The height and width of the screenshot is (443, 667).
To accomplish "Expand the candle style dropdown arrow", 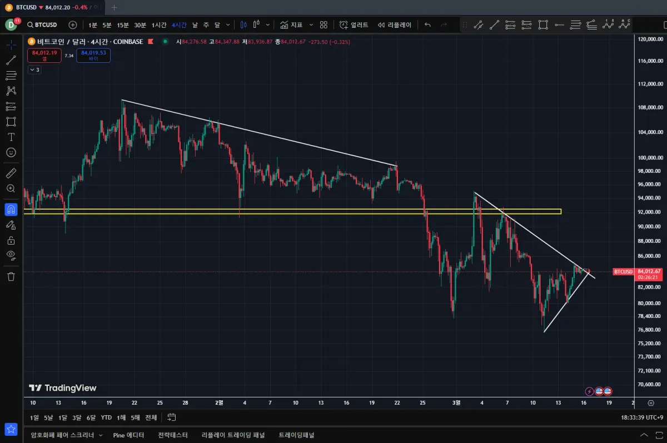I will (268, 24).
